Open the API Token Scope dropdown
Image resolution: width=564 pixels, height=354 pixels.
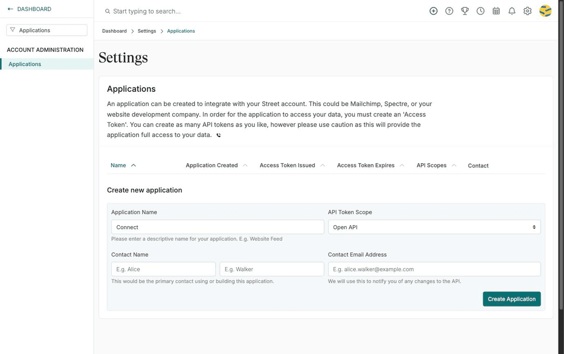[x=434, y=227]
